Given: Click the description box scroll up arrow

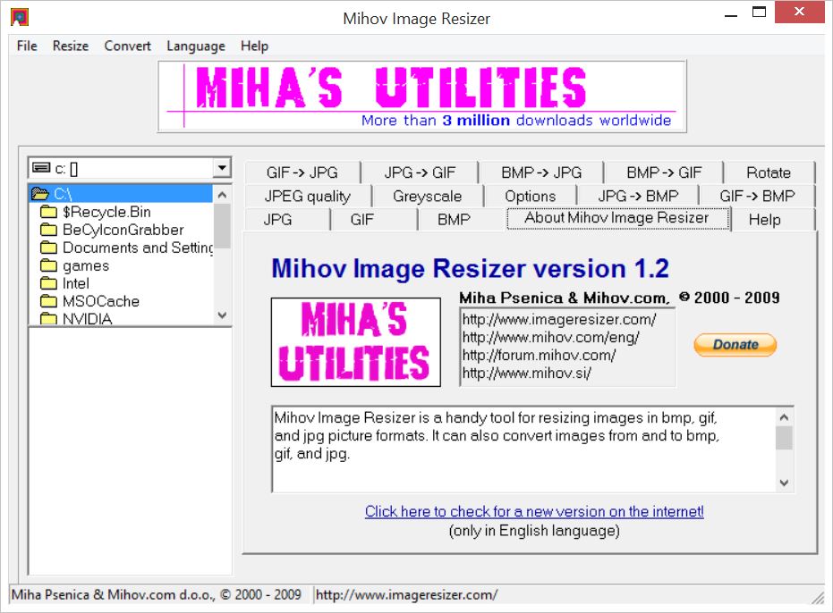Looking at the screenshot, I should [784, 417].
